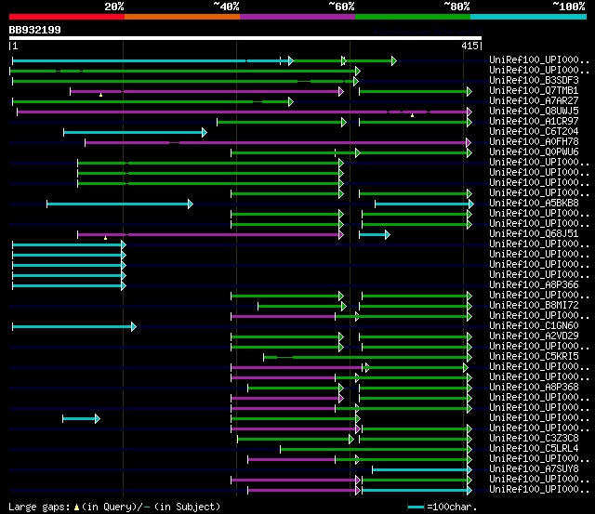Click the '=100char.' scale label

click(x=452, y=507)
